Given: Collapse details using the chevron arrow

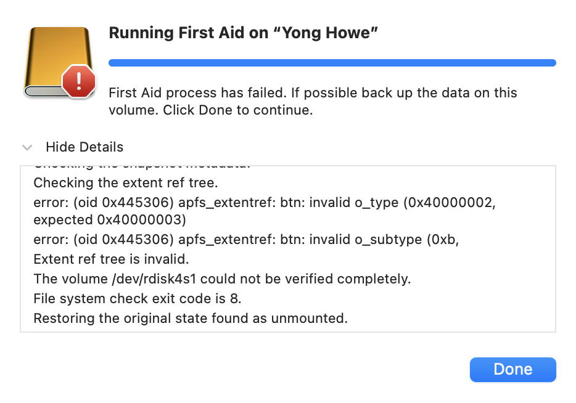Looking at the screenshot, I should click(x=27, y=147).
